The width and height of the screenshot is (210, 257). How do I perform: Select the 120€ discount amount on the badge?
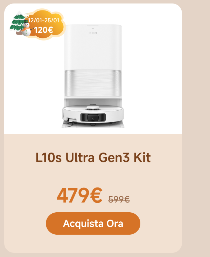(43, 30)
